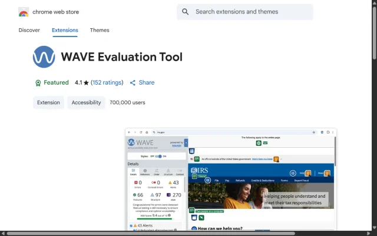Open the chrome web store home text link
The width and height of the screenshot is (377, 236).
[x=55, y=12]
